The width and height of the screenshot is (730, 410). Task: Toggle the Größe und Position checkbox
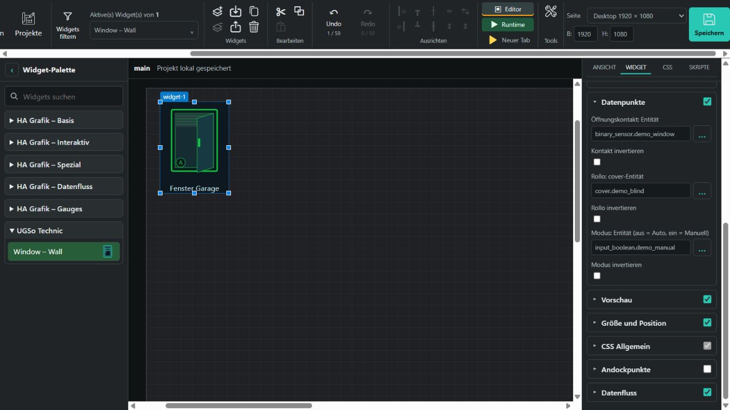pyautogui.click(x=707, y=323)
